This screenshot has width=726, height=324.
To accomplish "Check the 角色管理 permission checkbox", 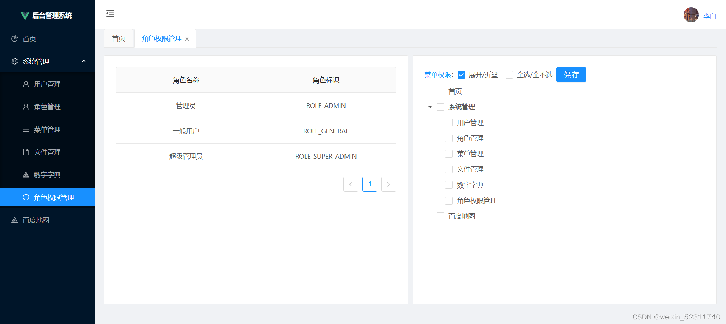I will 449,138.
